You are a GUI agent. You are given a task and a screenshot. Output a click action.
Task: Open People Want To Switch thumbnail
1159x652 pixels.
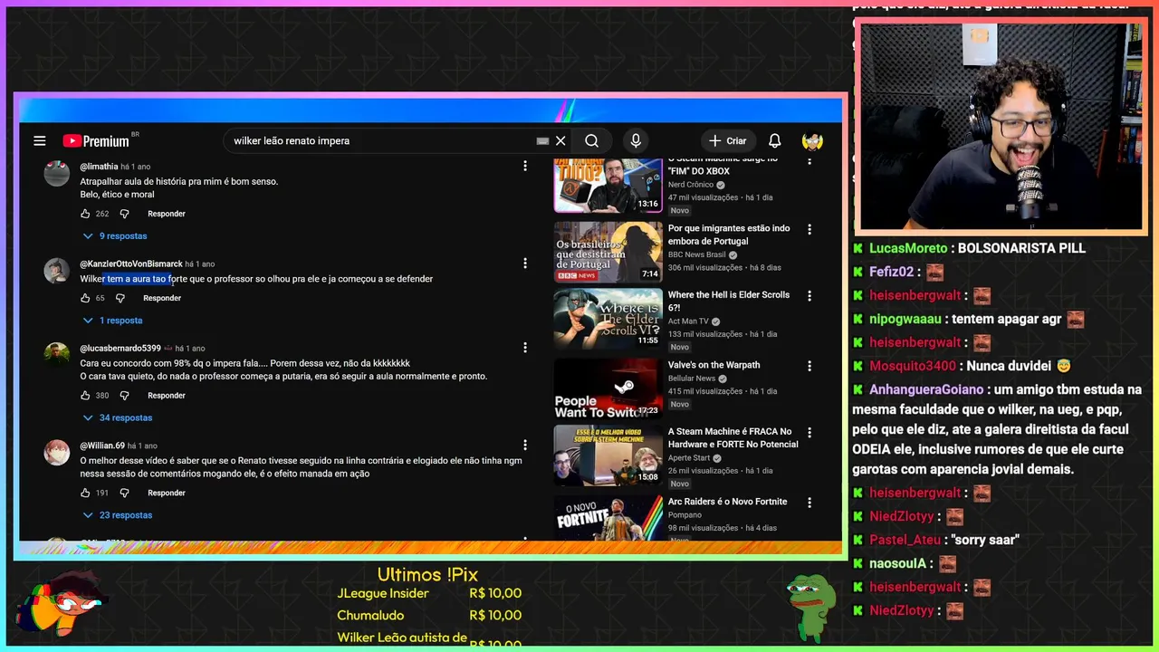[x=608, y=388]
